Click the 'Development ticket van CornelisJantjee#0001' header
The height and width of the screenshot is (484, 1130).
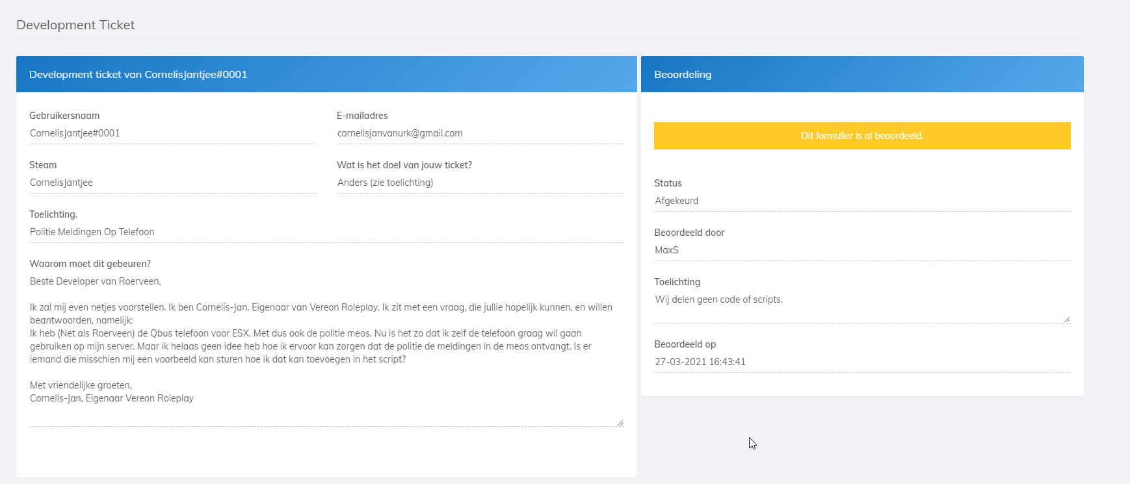(x=138, y=75)
